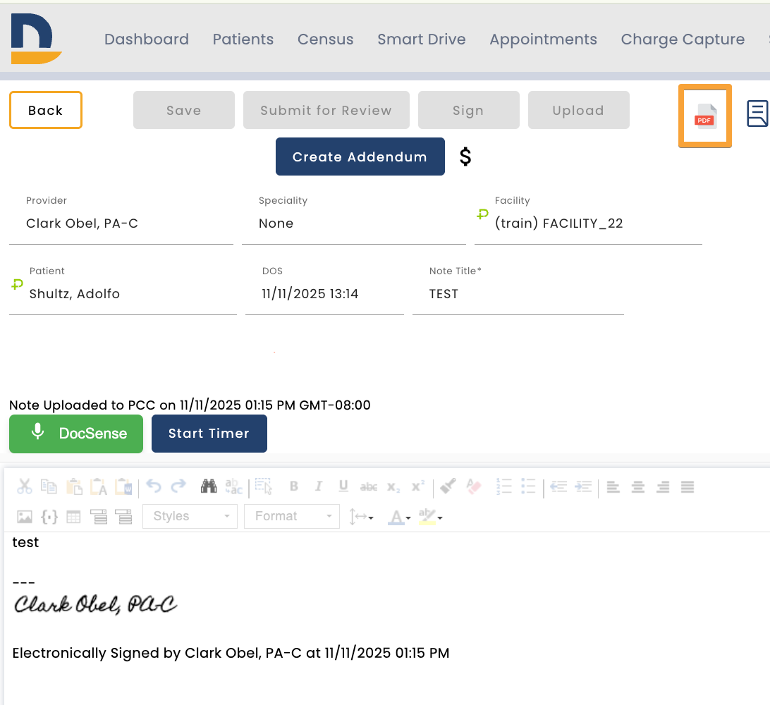Open the Format dropdown
The width and height of the screenshot is (770, 705).
(x=292, y=516)
